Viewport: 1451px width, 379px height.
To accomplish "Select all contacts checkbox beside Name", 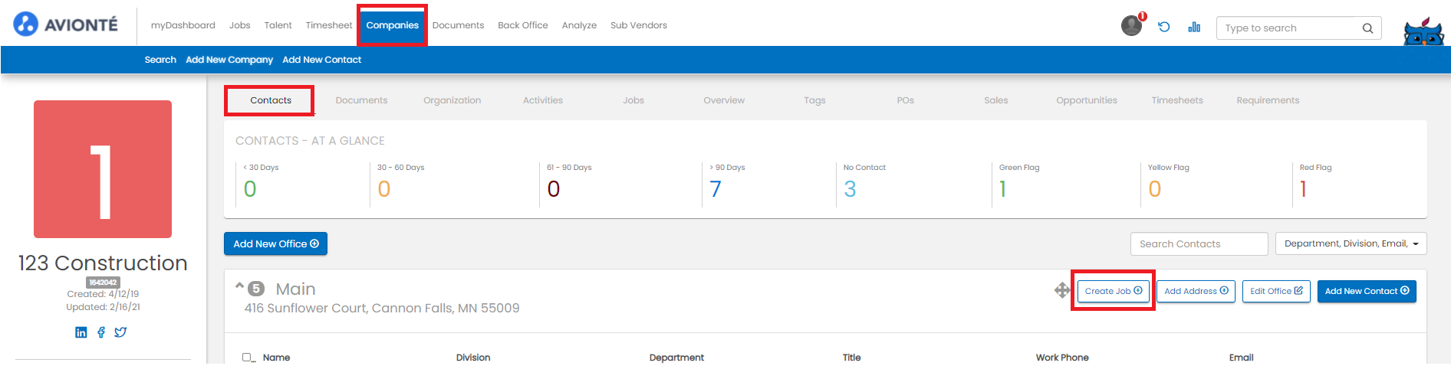I will tap(247, 357).
